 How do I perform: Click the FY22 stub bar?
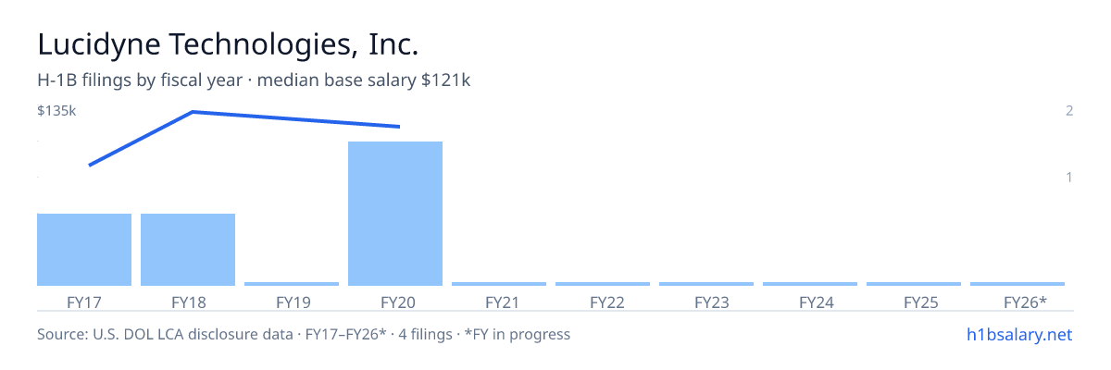603,284
